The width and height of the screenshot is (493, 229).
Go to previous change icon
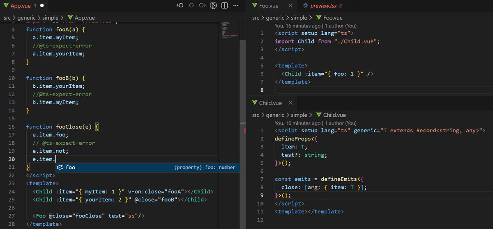180,6
